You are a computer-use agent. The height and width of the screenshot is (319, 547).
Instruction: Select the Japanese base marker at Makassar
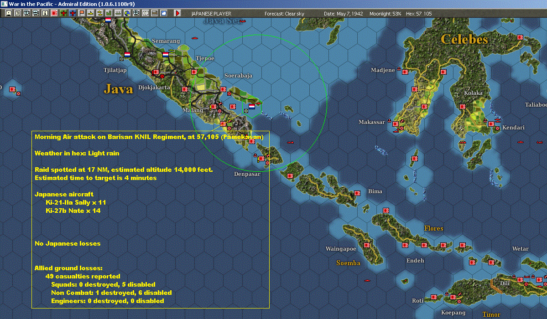396,124
